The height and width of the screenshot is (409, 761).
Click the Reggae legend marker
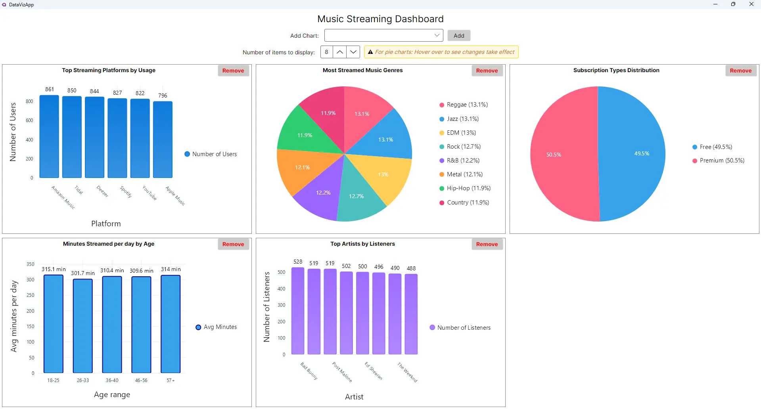[x=441, y=105]
